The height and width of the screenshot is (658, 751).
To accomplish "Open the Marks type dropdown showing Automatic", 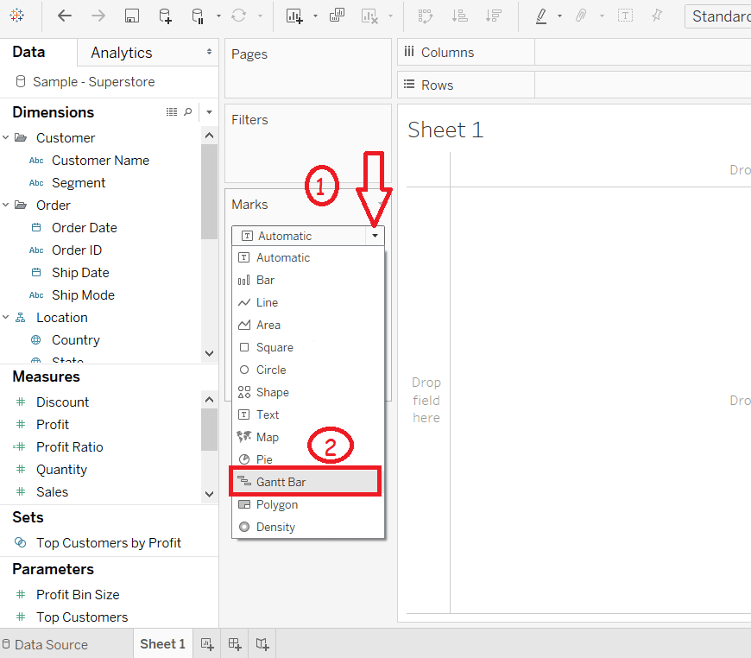I will [307, 236].
